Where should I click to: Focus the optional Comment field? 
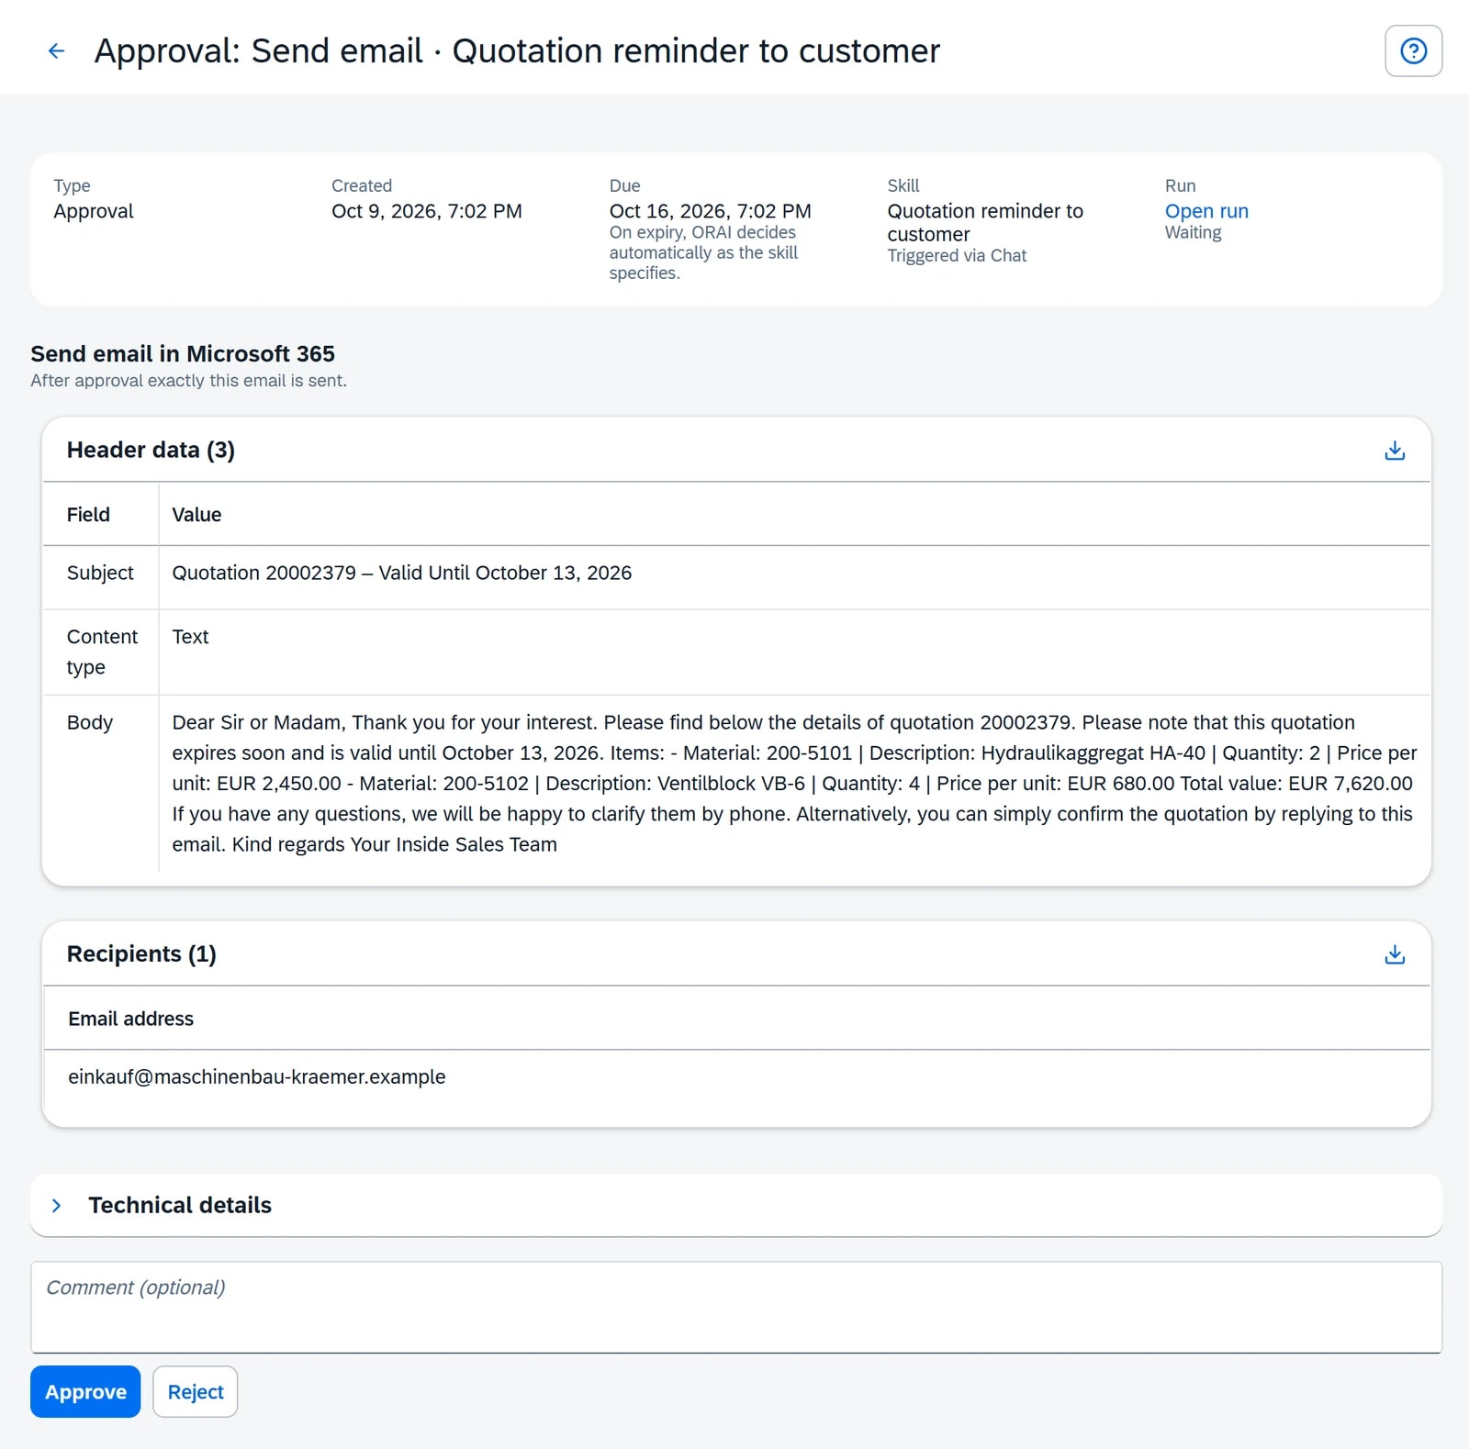pos(736,1307)
